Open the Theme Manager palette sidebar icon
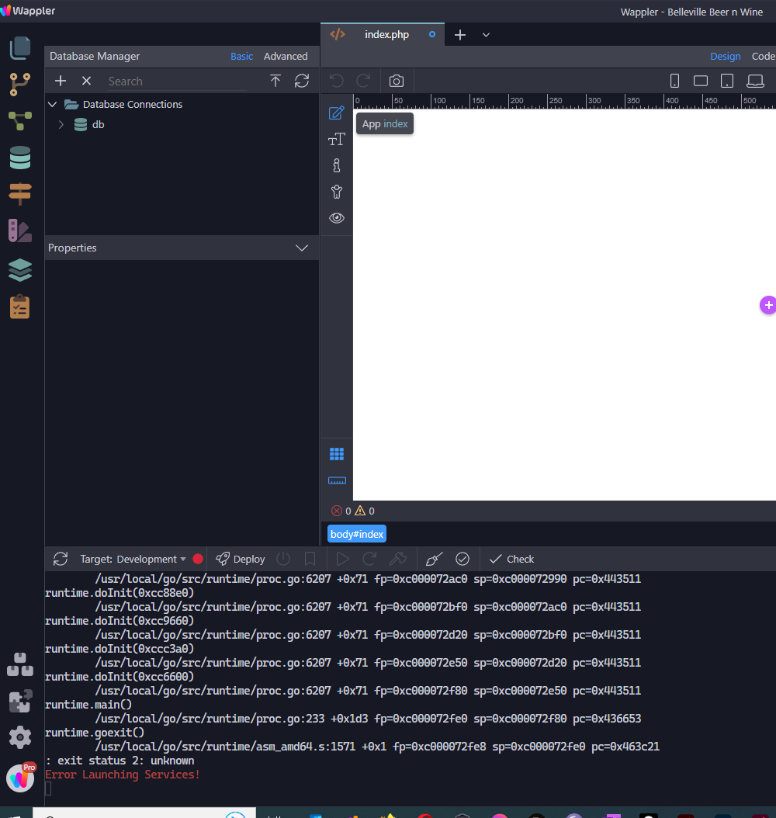 (x=20, y=230)
